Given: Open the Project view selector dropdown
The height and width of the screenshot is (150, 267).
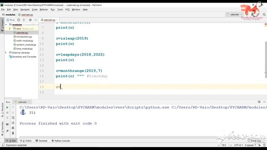Looking at the screenshot, I should (10, 20).
